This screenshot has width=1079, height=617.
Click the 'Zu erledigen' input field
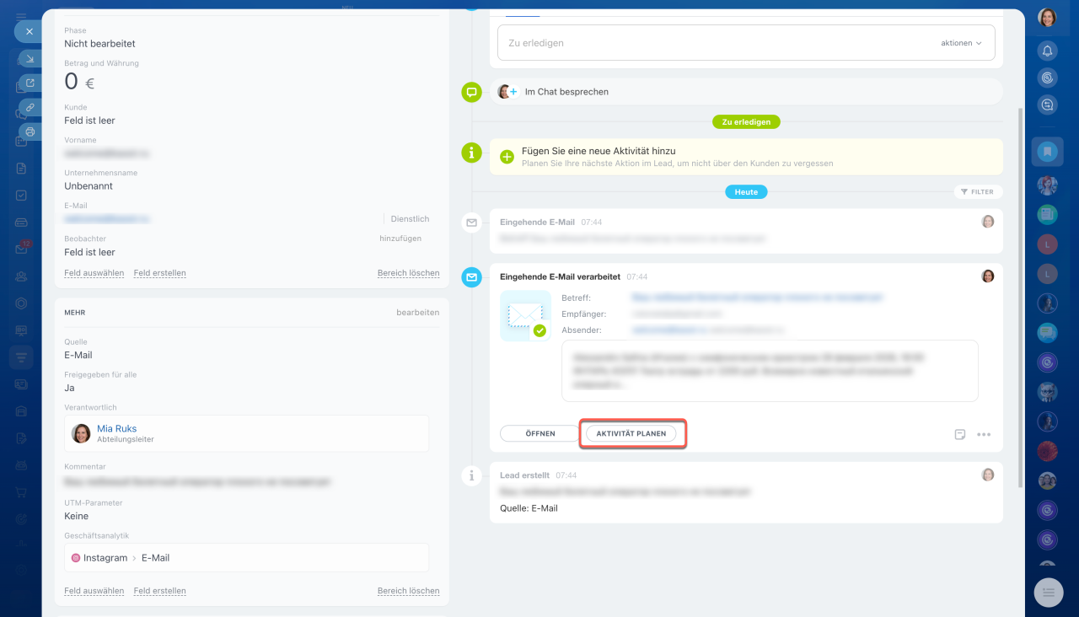click(x=717, y=43)
